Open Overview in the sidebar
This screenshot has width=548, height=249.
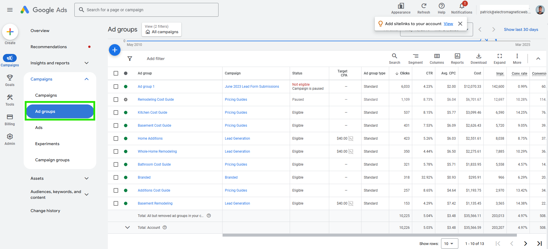tap(40, 31)
